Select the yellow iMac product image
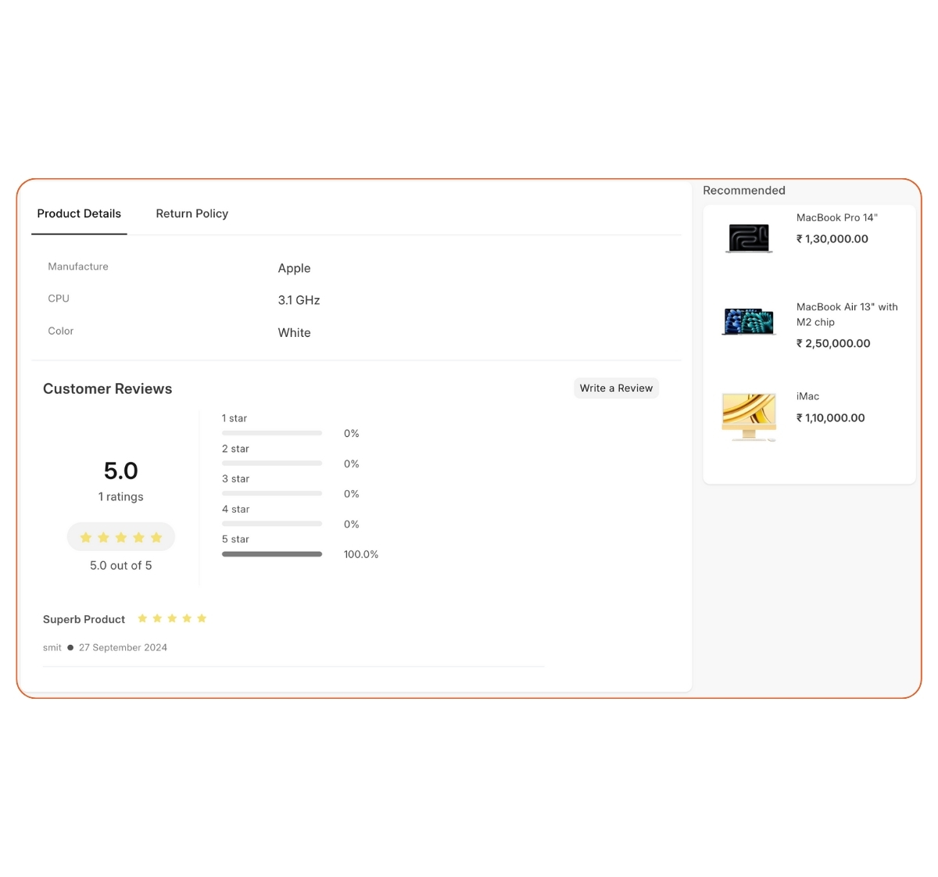Image resolution: width=938 pixels, height=877 pixels. click(749, 417)
